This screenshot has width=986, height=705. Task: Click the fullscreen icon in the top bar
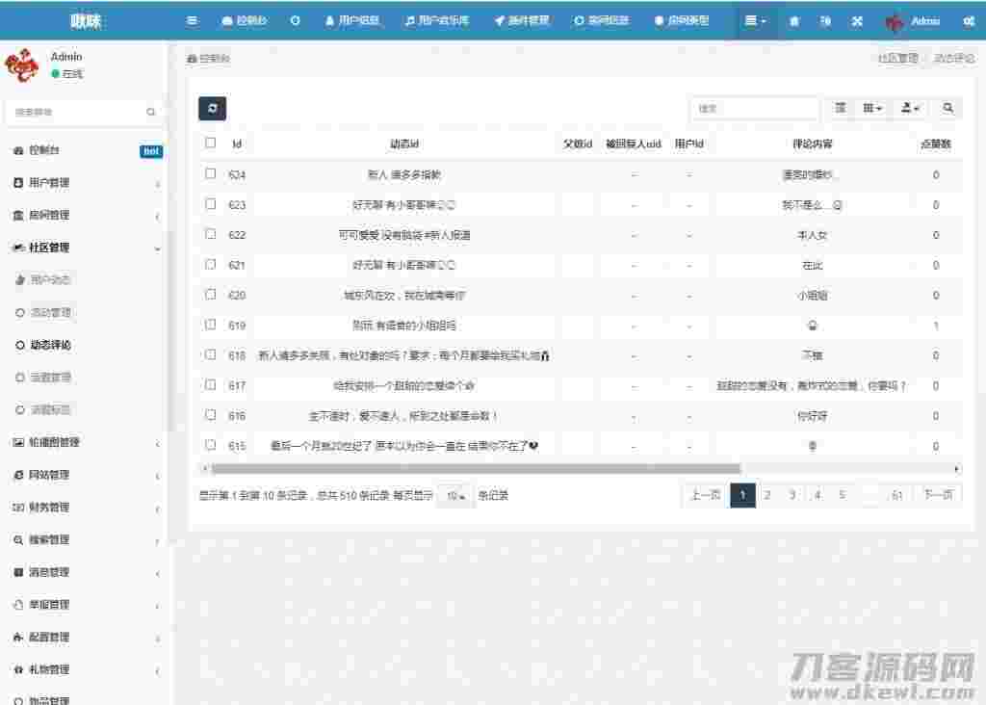(x=857, y=21)
